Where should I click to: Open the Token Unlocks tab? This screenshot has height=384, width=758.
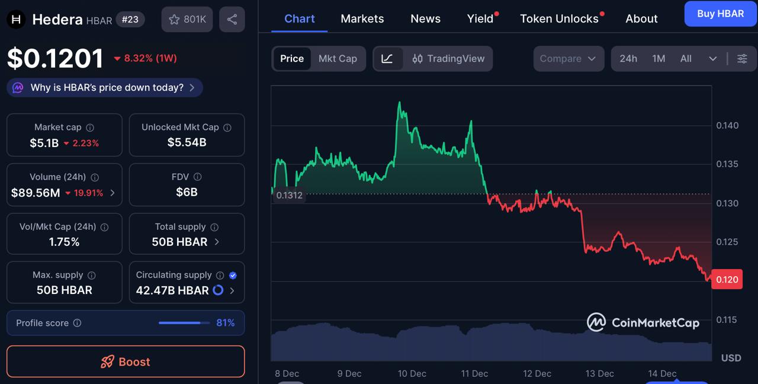tap(558, 18)
